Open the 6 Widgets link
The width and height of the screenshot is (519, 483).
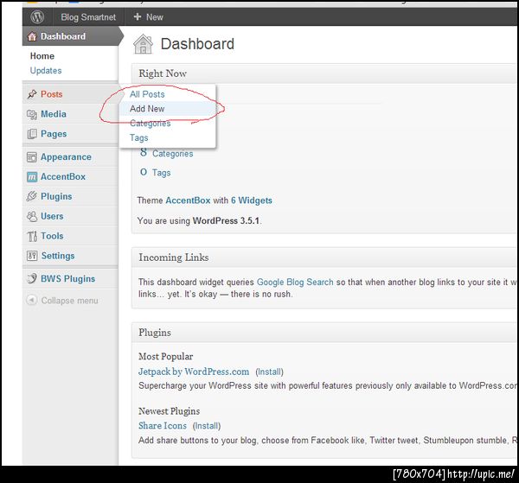pos(252,200)
